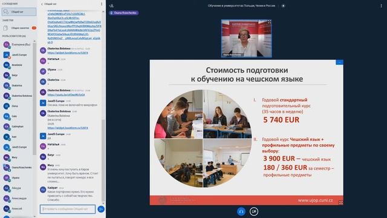Click www.ujop.cuni.cz on the slide footer
This screenshot has height=218, width=387.
point(315,200)
